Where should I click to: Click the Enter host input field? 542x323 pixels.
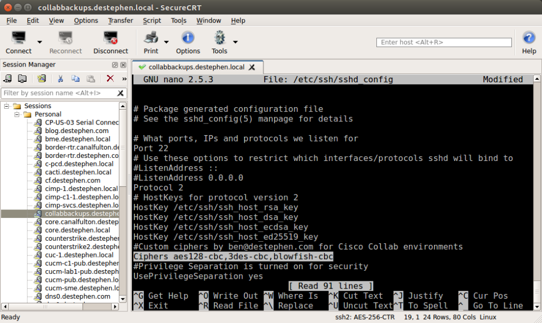444,42
